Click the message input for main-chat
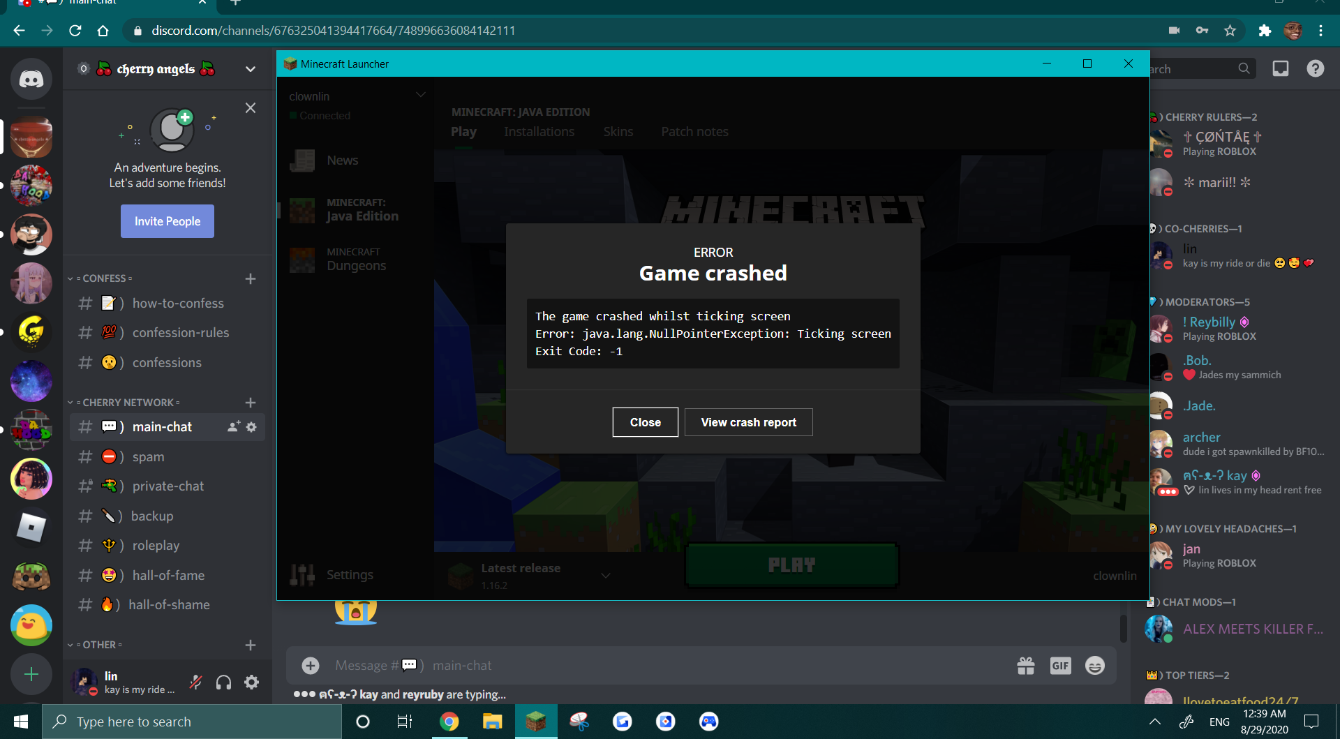Screen dimensions: 1340x739 tap(663, 666)
